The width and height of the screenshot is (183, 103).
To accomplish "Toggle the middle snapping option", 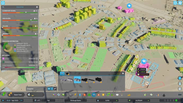I will click(x=52, y=89).
